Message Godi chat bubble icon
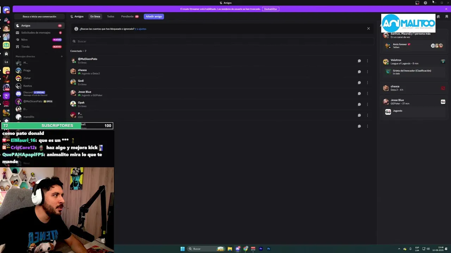This screenshot has width=451, height=253. tap(359, 83)
